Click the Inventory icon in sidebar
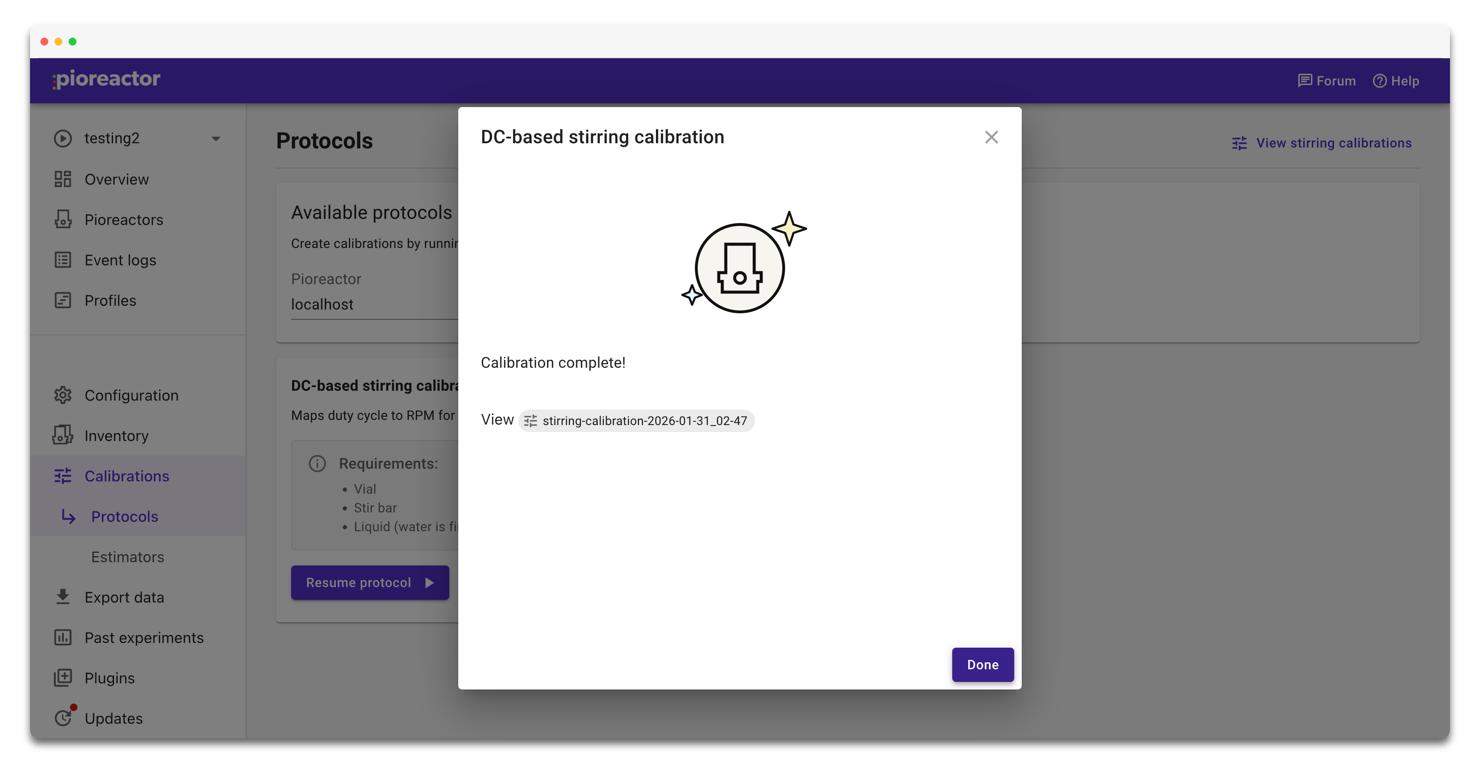Viewport: 1480px width, 774px height. pos(62,435)
